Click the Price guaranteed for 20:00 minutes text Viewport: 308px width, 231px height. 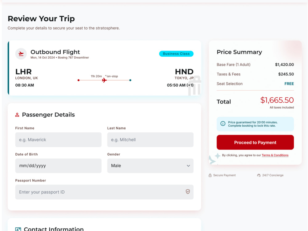pyautogui.click(x=253, y=122)
